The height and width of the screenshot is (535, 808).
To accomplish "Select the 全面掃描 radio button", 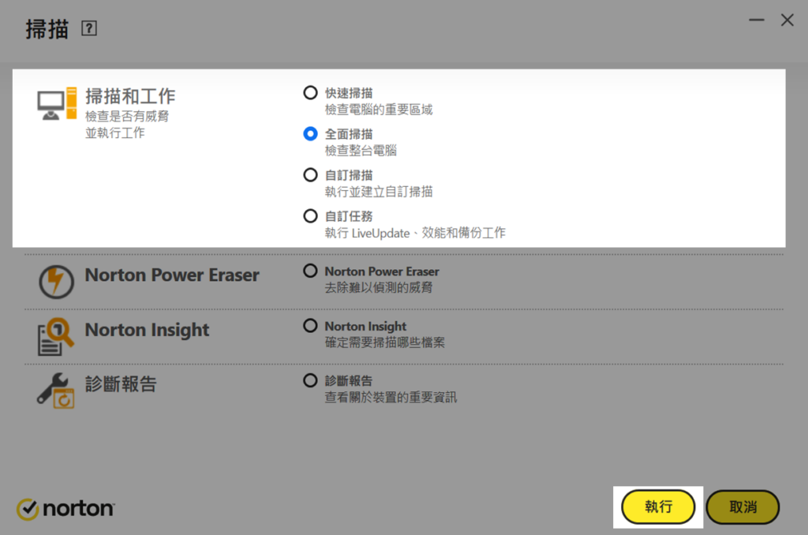I will point(310,134).
